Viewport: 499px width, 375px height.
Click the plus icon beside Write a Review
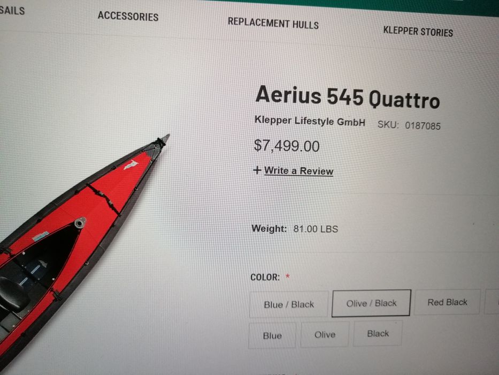257,170
